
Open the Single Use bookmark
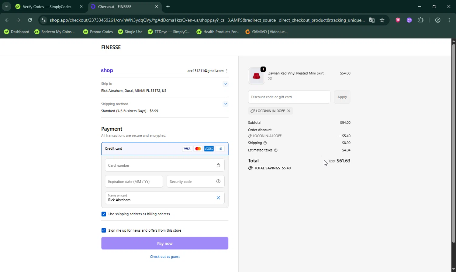click(x=130, y=32)
